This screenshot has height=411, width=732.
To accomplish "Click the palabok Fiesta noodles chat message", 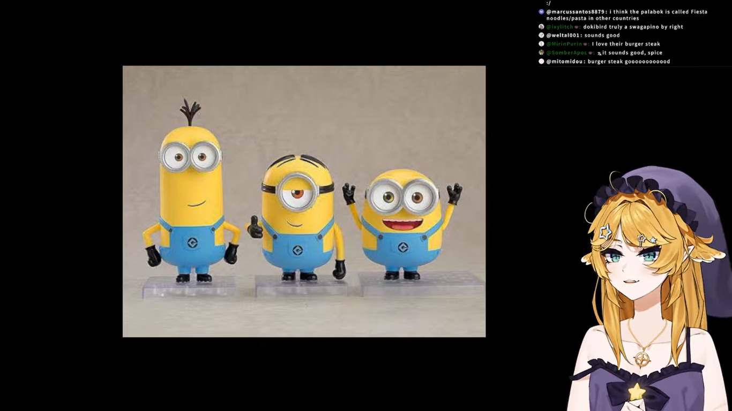I will click(x=627, y=15).
